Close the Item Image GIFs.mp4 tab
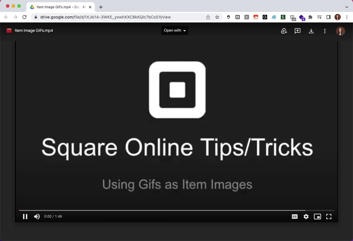Viewport: 353px width, 241px height. (x=90, y=7)
